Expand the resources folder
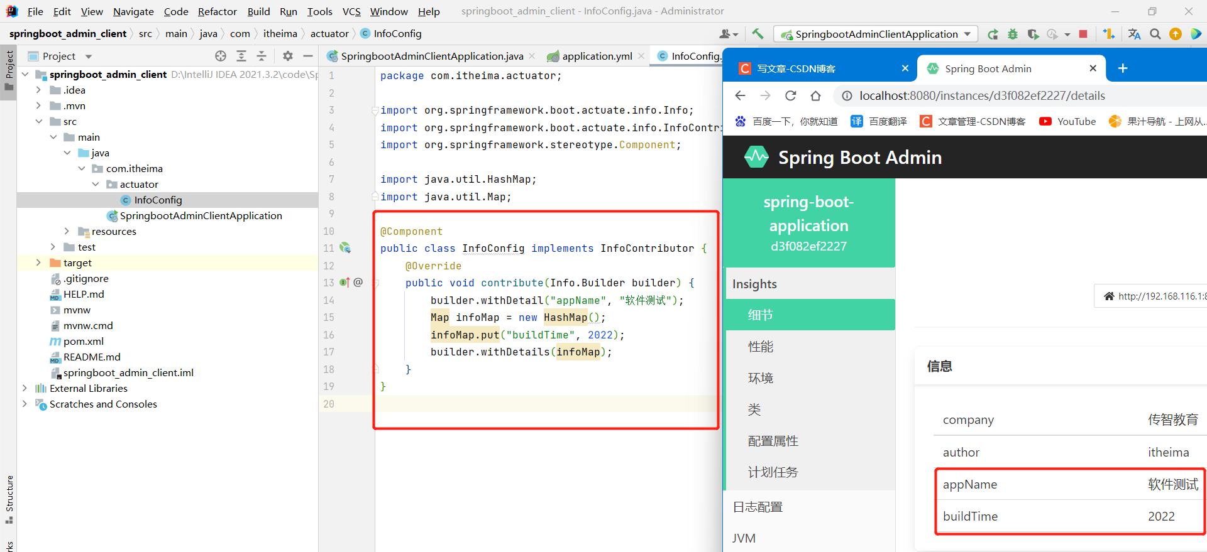The height and width of the screenshot is (552, 1207). (x=67, y=231)
